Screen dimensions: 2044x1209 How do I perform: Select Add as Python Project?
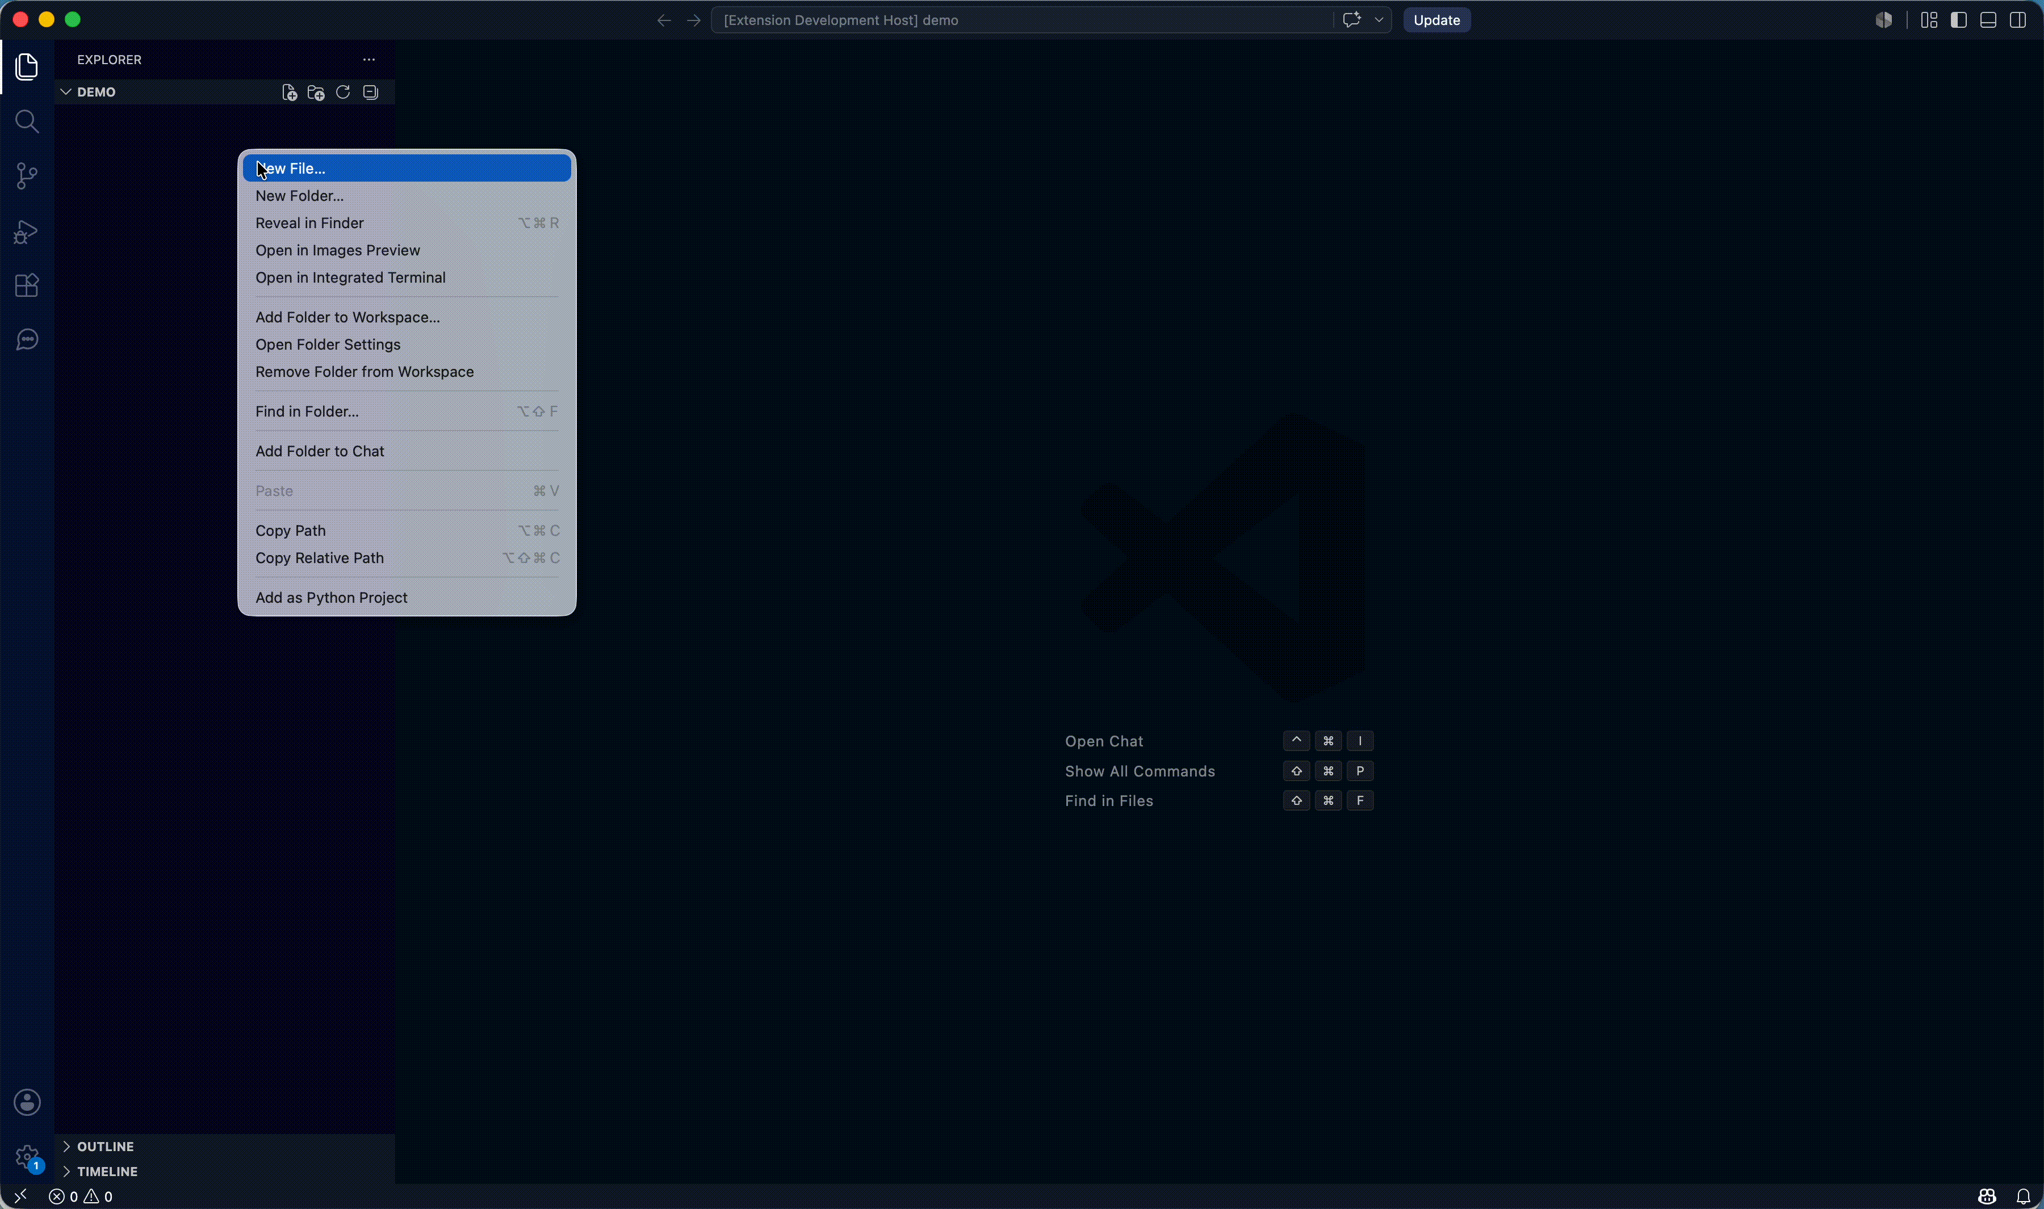click(407, 598)
